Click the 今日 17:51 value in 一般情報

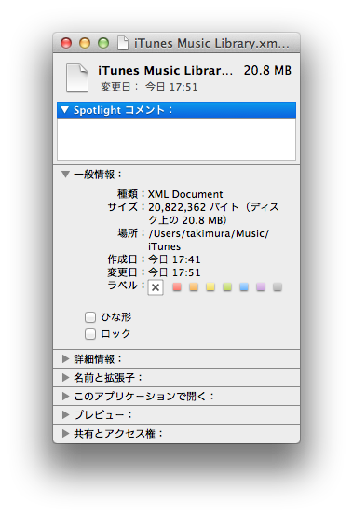tap(174, 272)
